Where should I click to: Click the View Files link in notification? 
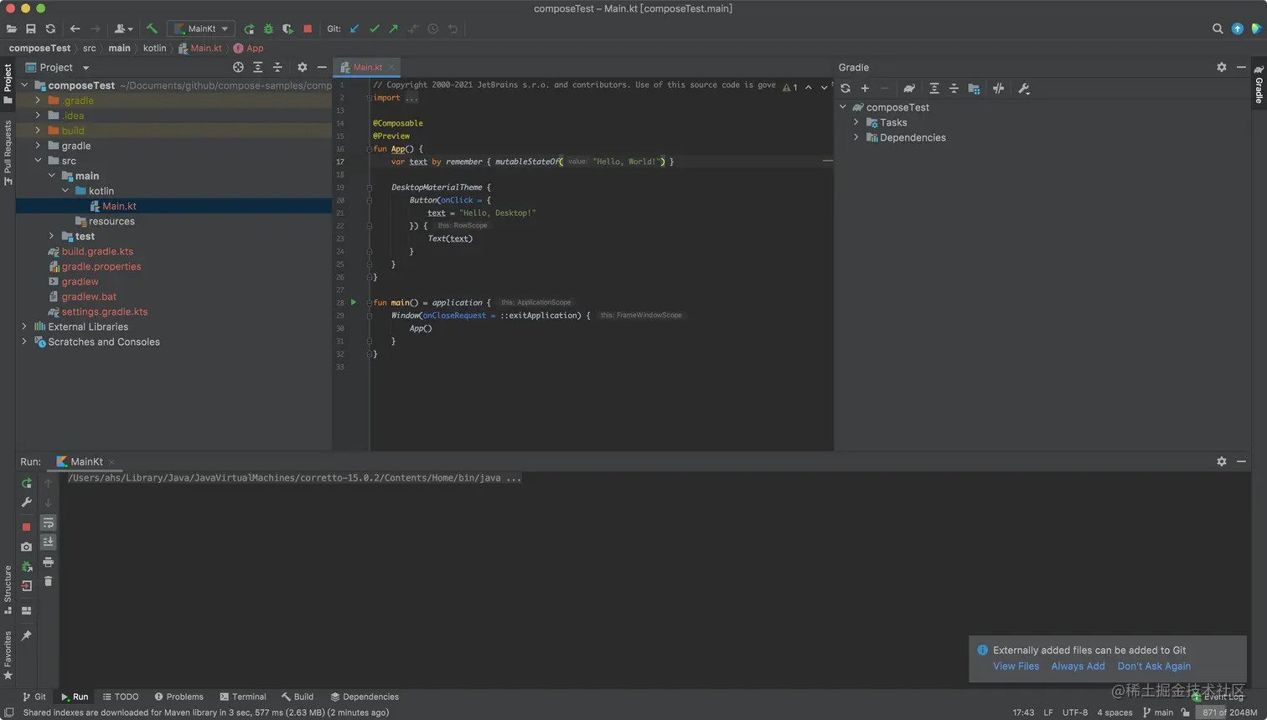[x=1016, y=666]
